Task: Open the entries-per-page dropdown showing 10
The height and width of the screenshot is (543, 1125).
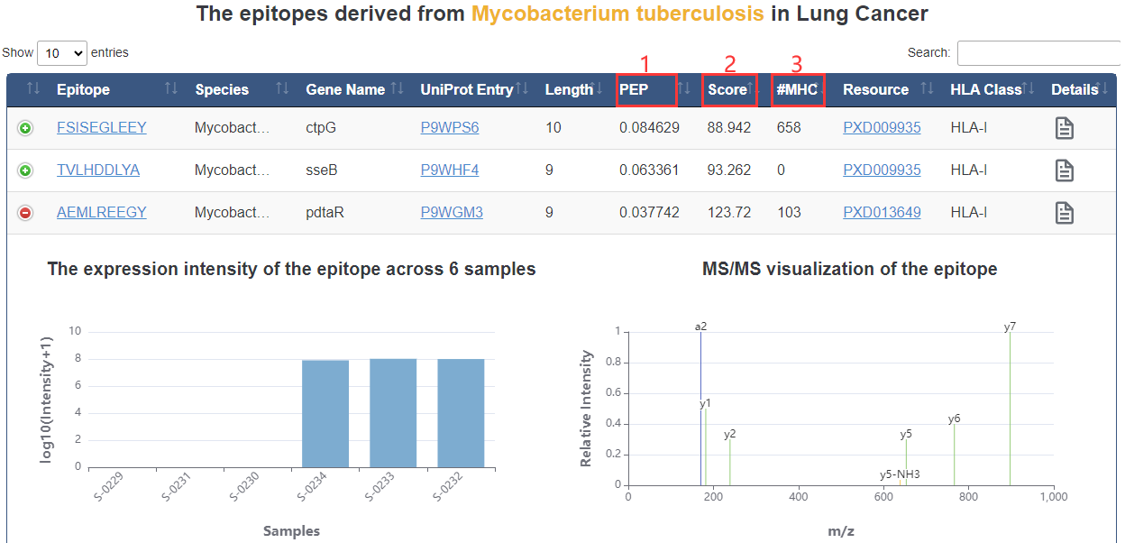Action: (62, 53)
